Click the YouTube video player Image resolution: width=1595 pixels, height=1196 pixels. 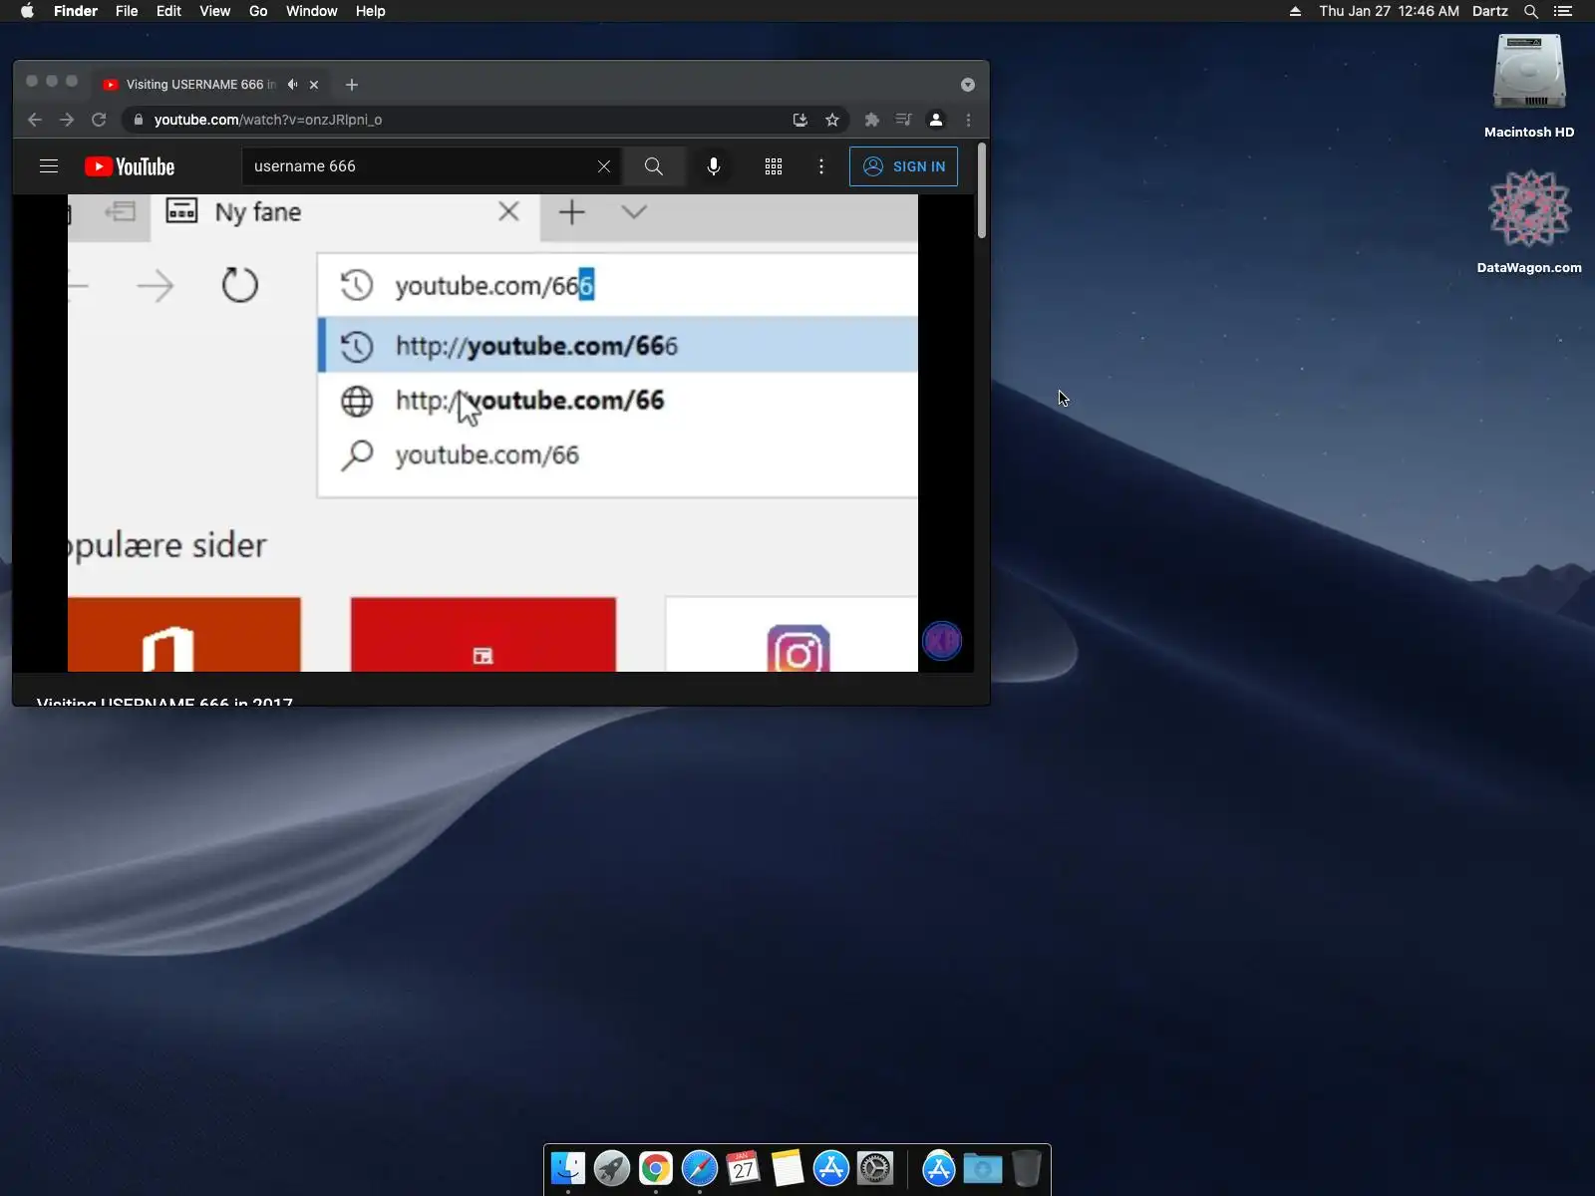click(x=492, y=433)
